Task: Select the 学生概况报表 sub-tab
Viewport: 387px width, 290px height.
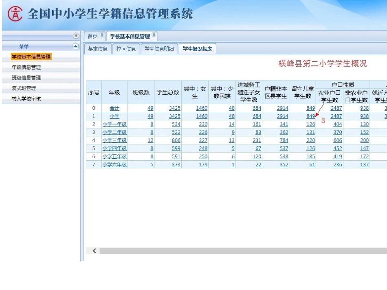Action: pyautogui.click(x=198, y=49)
